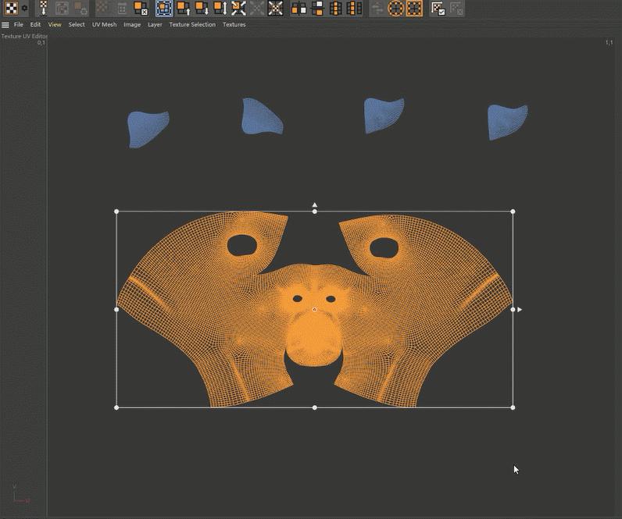Click the orange dotted circle icon
Image resolution: width=622 pixels, height=519 pixels.
(395, 8)
